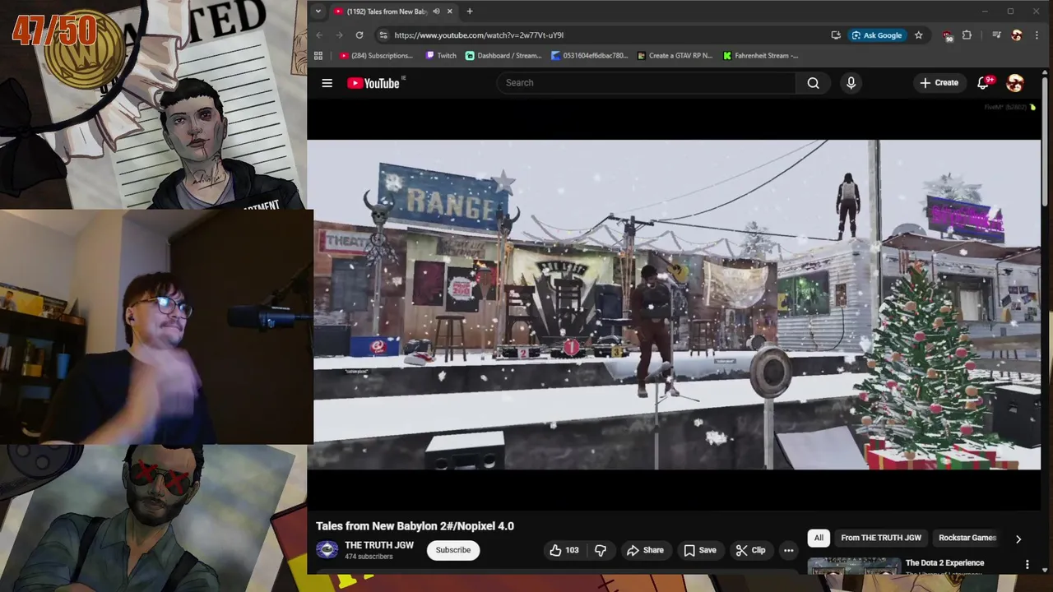Go back in browser history
The height and width of the screenshot is (592, 1053).
point(319,35)
